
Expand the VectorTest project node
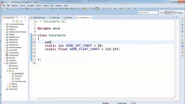coord(5,89)
